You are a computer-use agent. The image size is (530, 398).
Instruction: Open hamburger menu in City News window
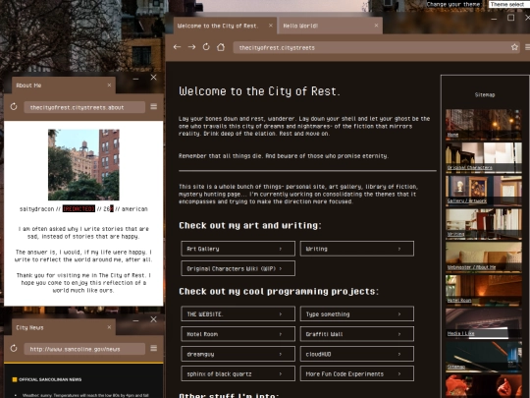(154, 348)
